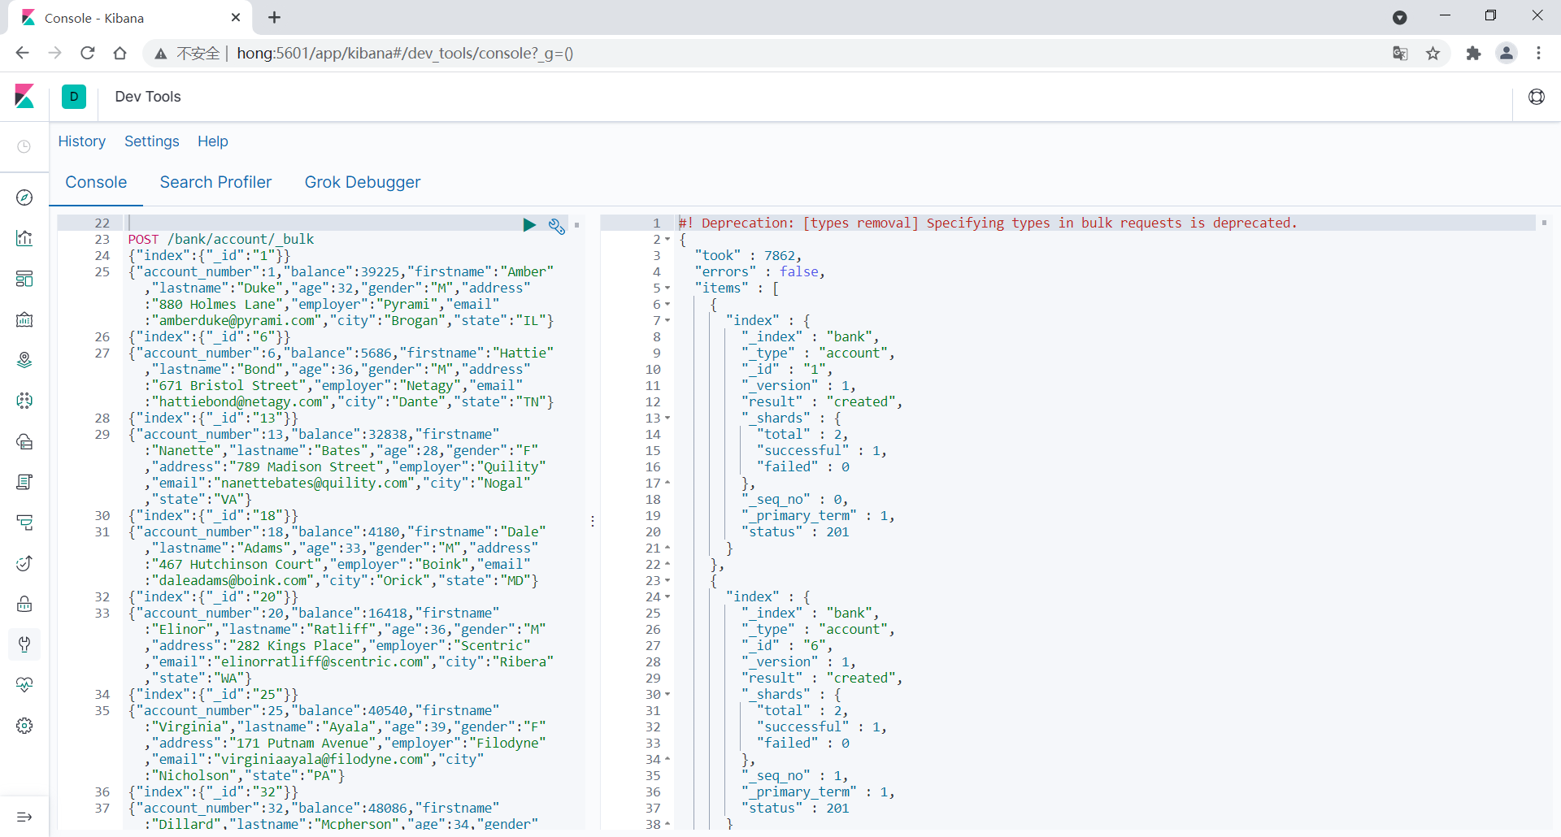This screenshot has height=837, width=1561.
Task: Open Visualize chart icon in sidebar
Action: 24,238
